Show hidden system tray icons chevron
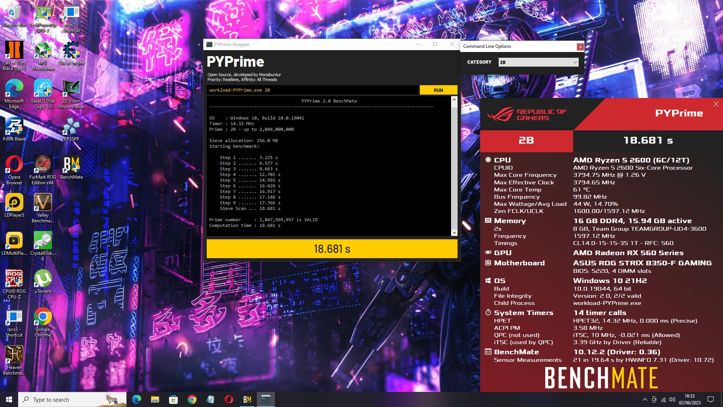Viewport: 723px width, 407px height. click(645, 399)
